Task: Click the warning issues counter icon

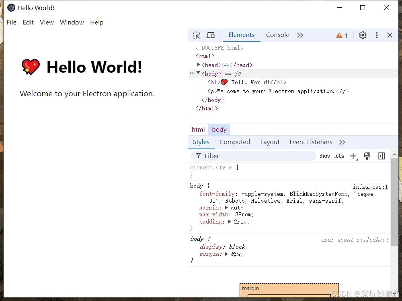Action: point(342,35)
